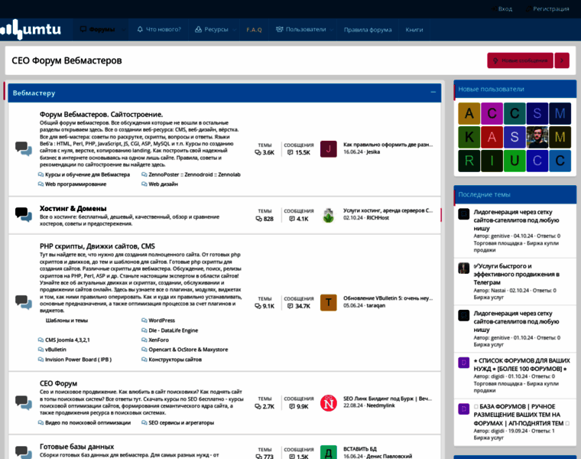Open the photo avatar in the new users grid
581x459 pixels.
pos(537,138)
